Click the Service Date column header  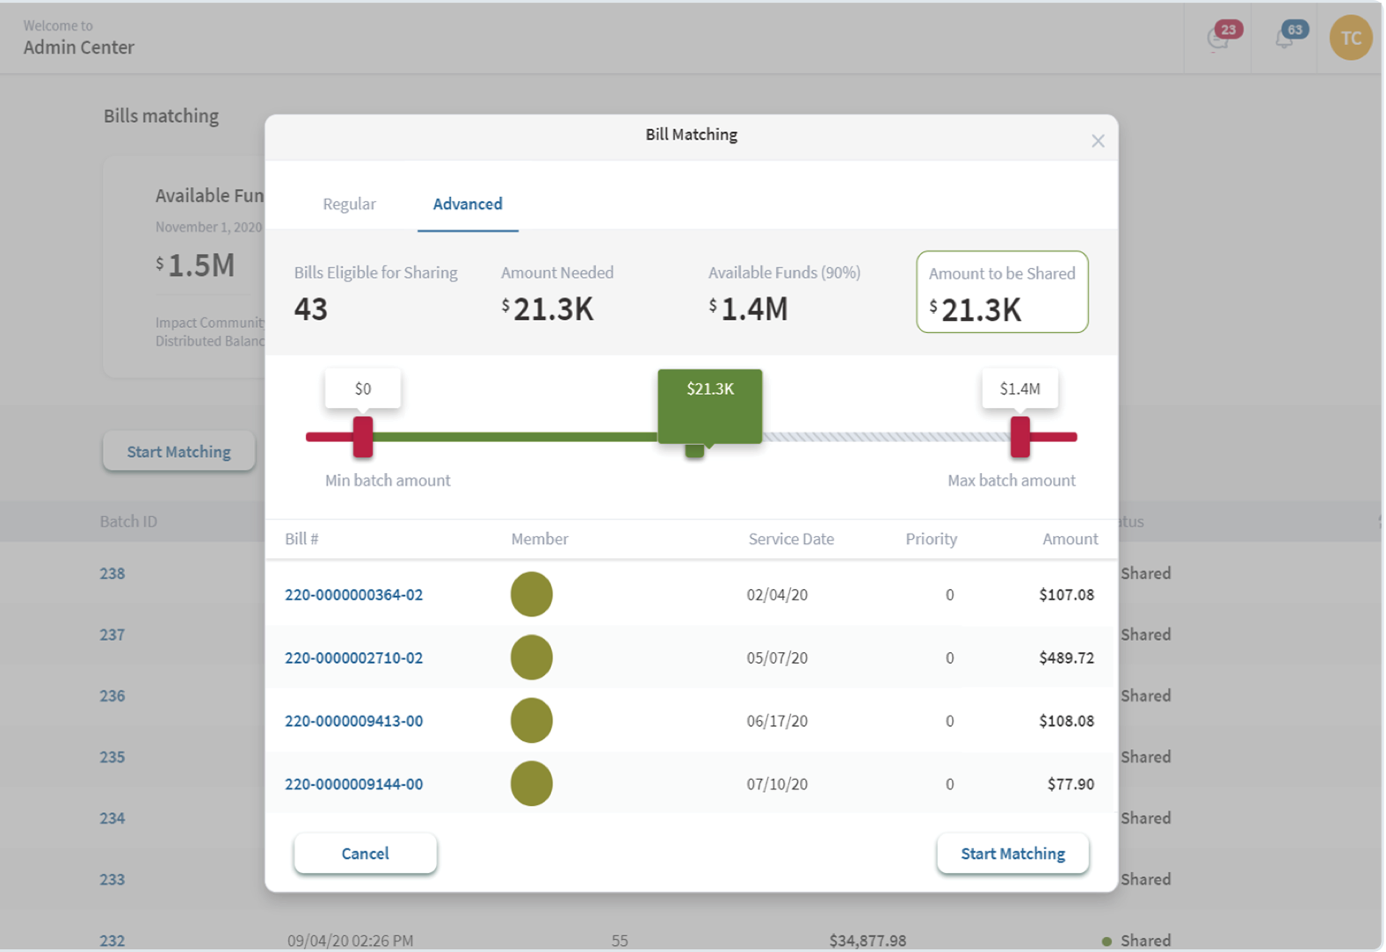(x=791, y=539)
